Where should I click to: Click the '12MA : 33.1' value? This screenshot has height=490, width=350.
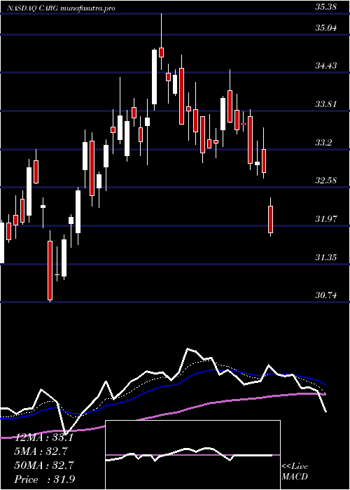(x=44, y=437)
